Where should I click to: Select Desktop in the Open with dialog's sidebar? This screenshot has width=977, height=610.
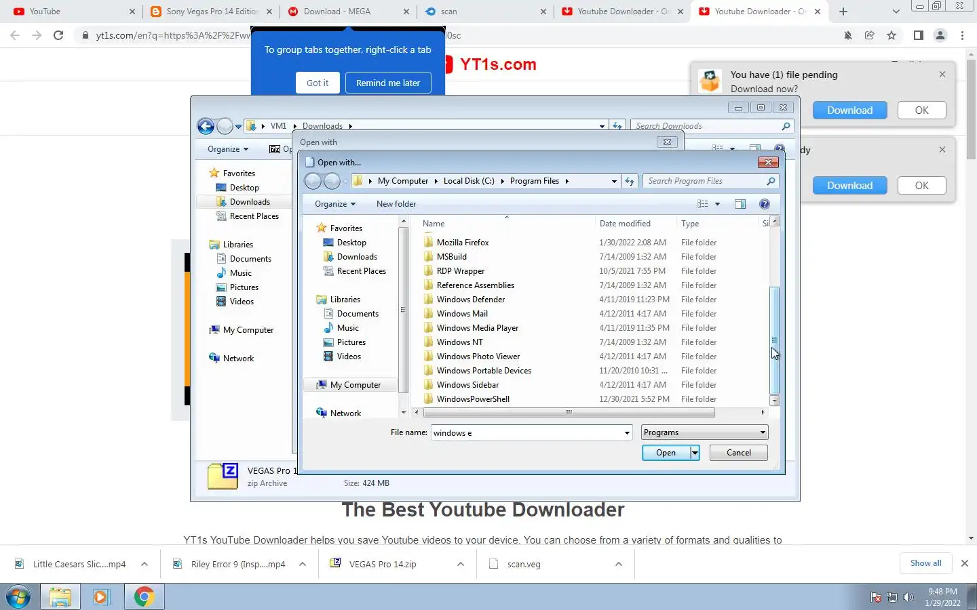[x=351, y=243]
